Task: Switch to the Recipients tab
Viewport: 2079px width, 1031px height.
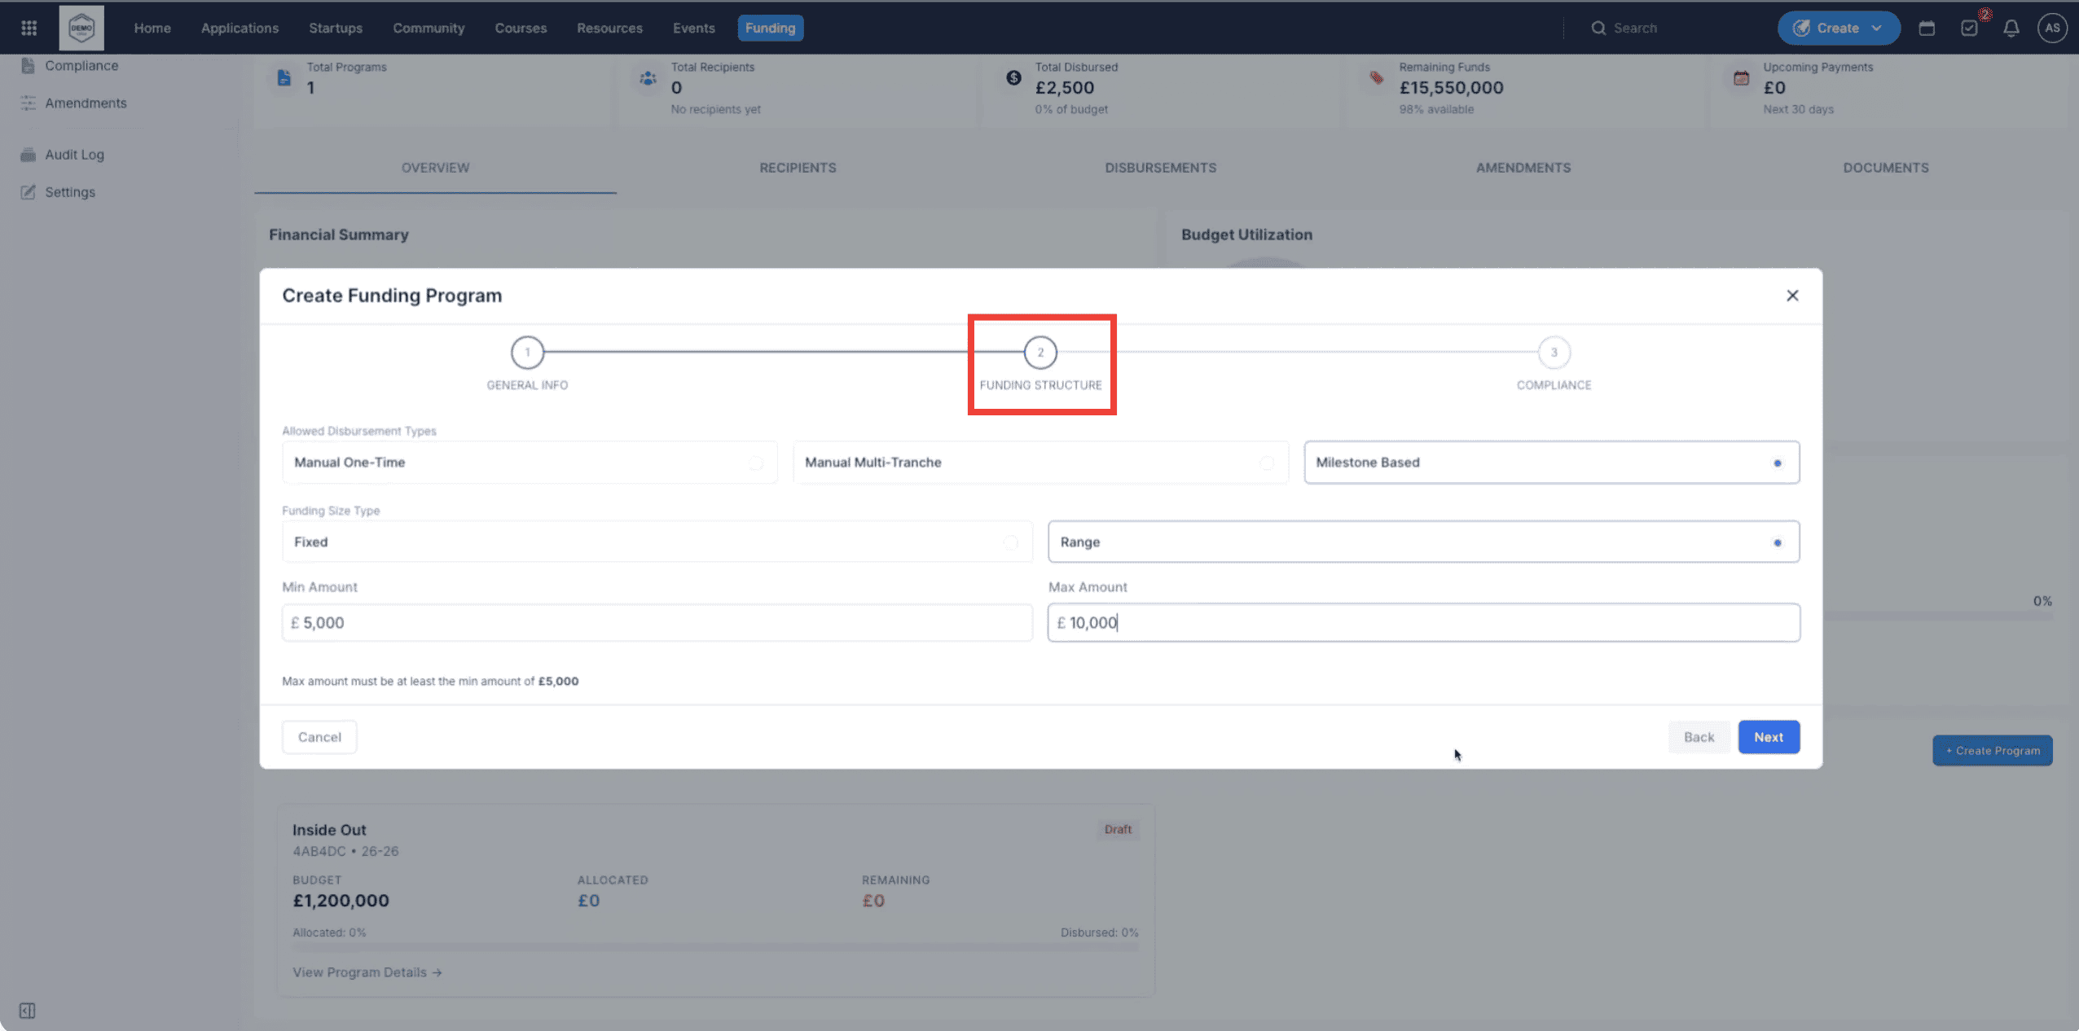Action: coord(798,168)
